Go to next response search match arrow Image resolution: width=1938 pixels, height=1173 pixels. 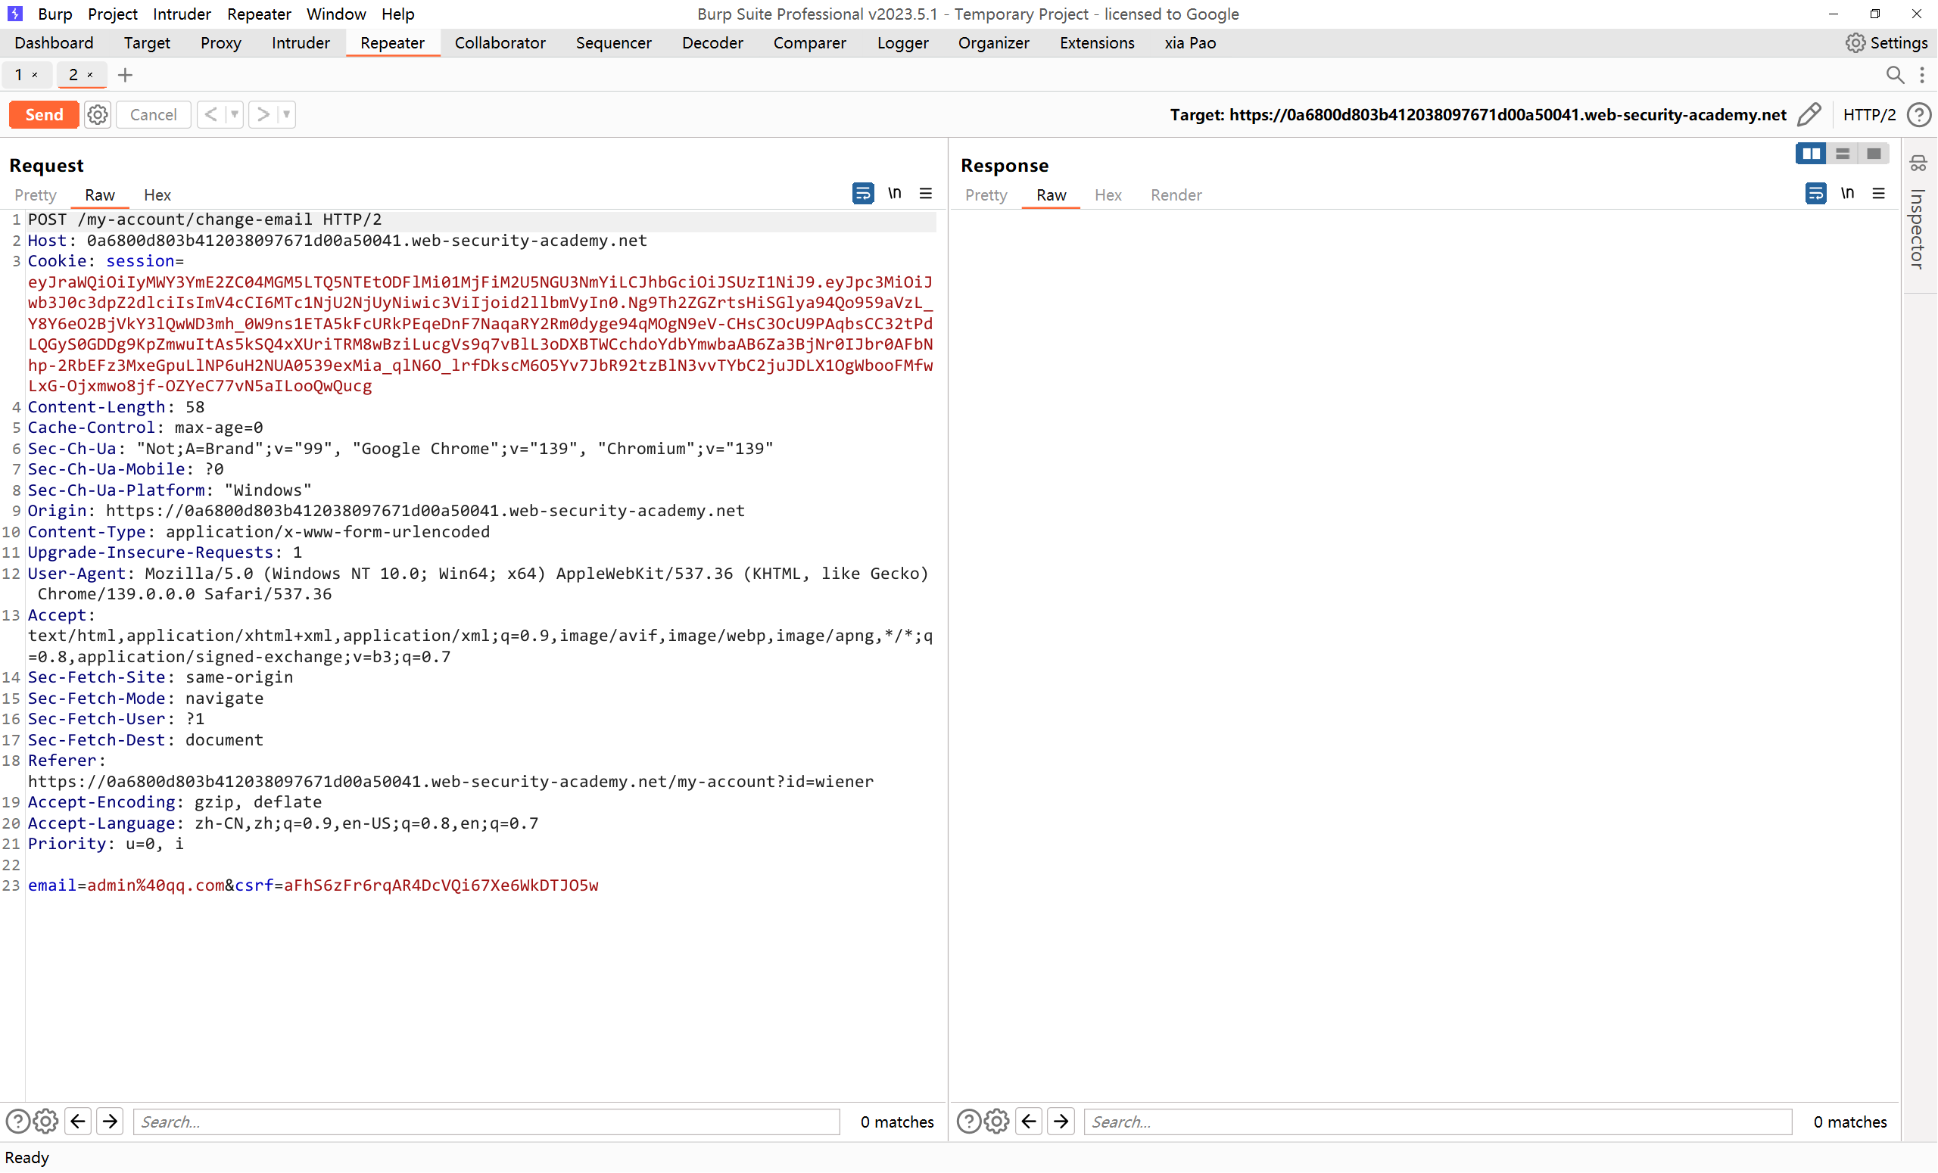tap(1061, 1121)
